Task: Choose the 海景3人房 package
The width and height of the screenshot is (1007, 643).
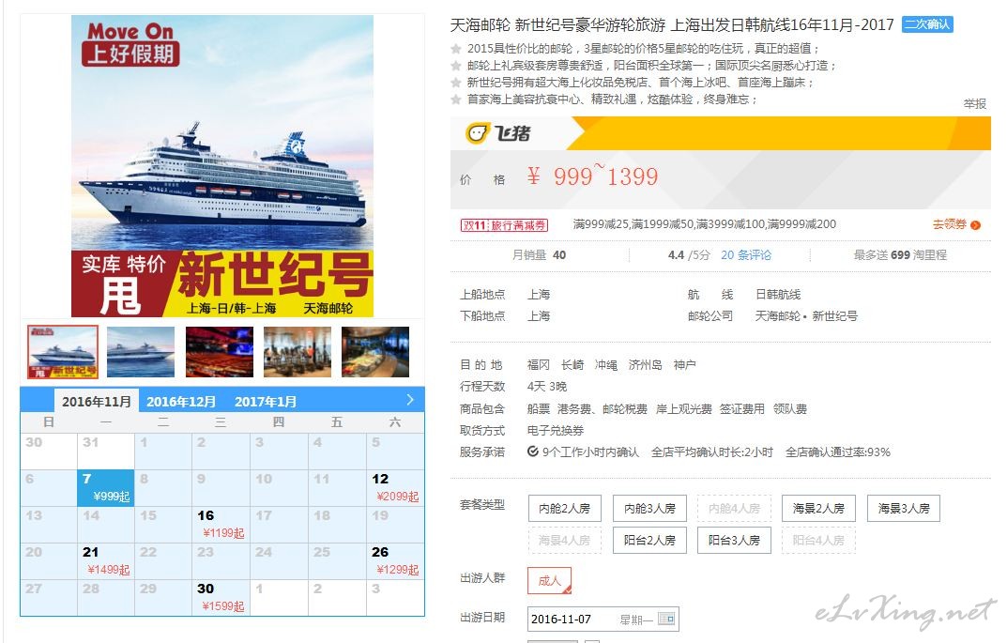Action: click(904, 508)
